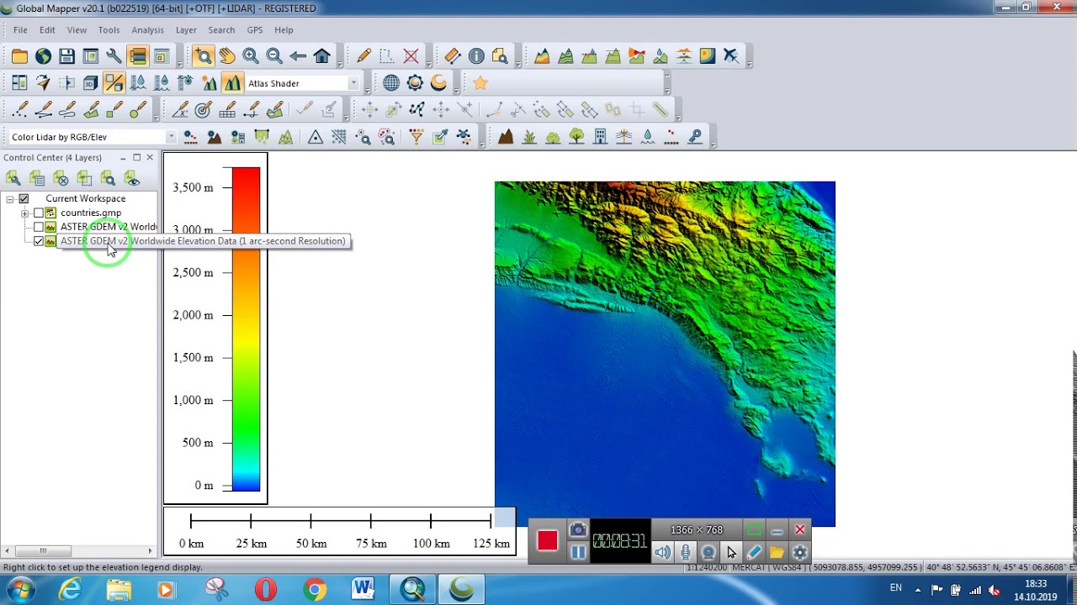Click the layer eye icon in Control Center

(131, 178)
